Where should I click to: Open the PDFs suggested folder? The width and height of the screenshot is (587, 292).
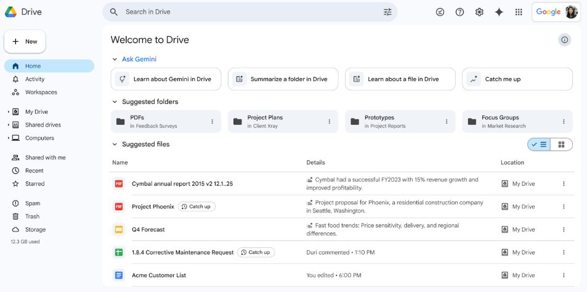coord(166,121)
